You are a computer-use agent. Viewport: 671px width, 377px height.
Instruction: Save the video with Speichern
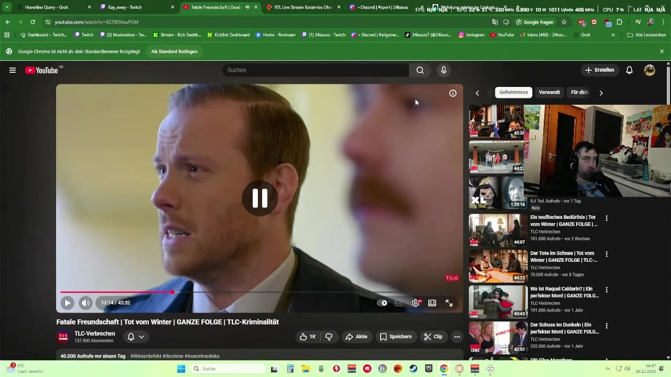coord(396,337)
